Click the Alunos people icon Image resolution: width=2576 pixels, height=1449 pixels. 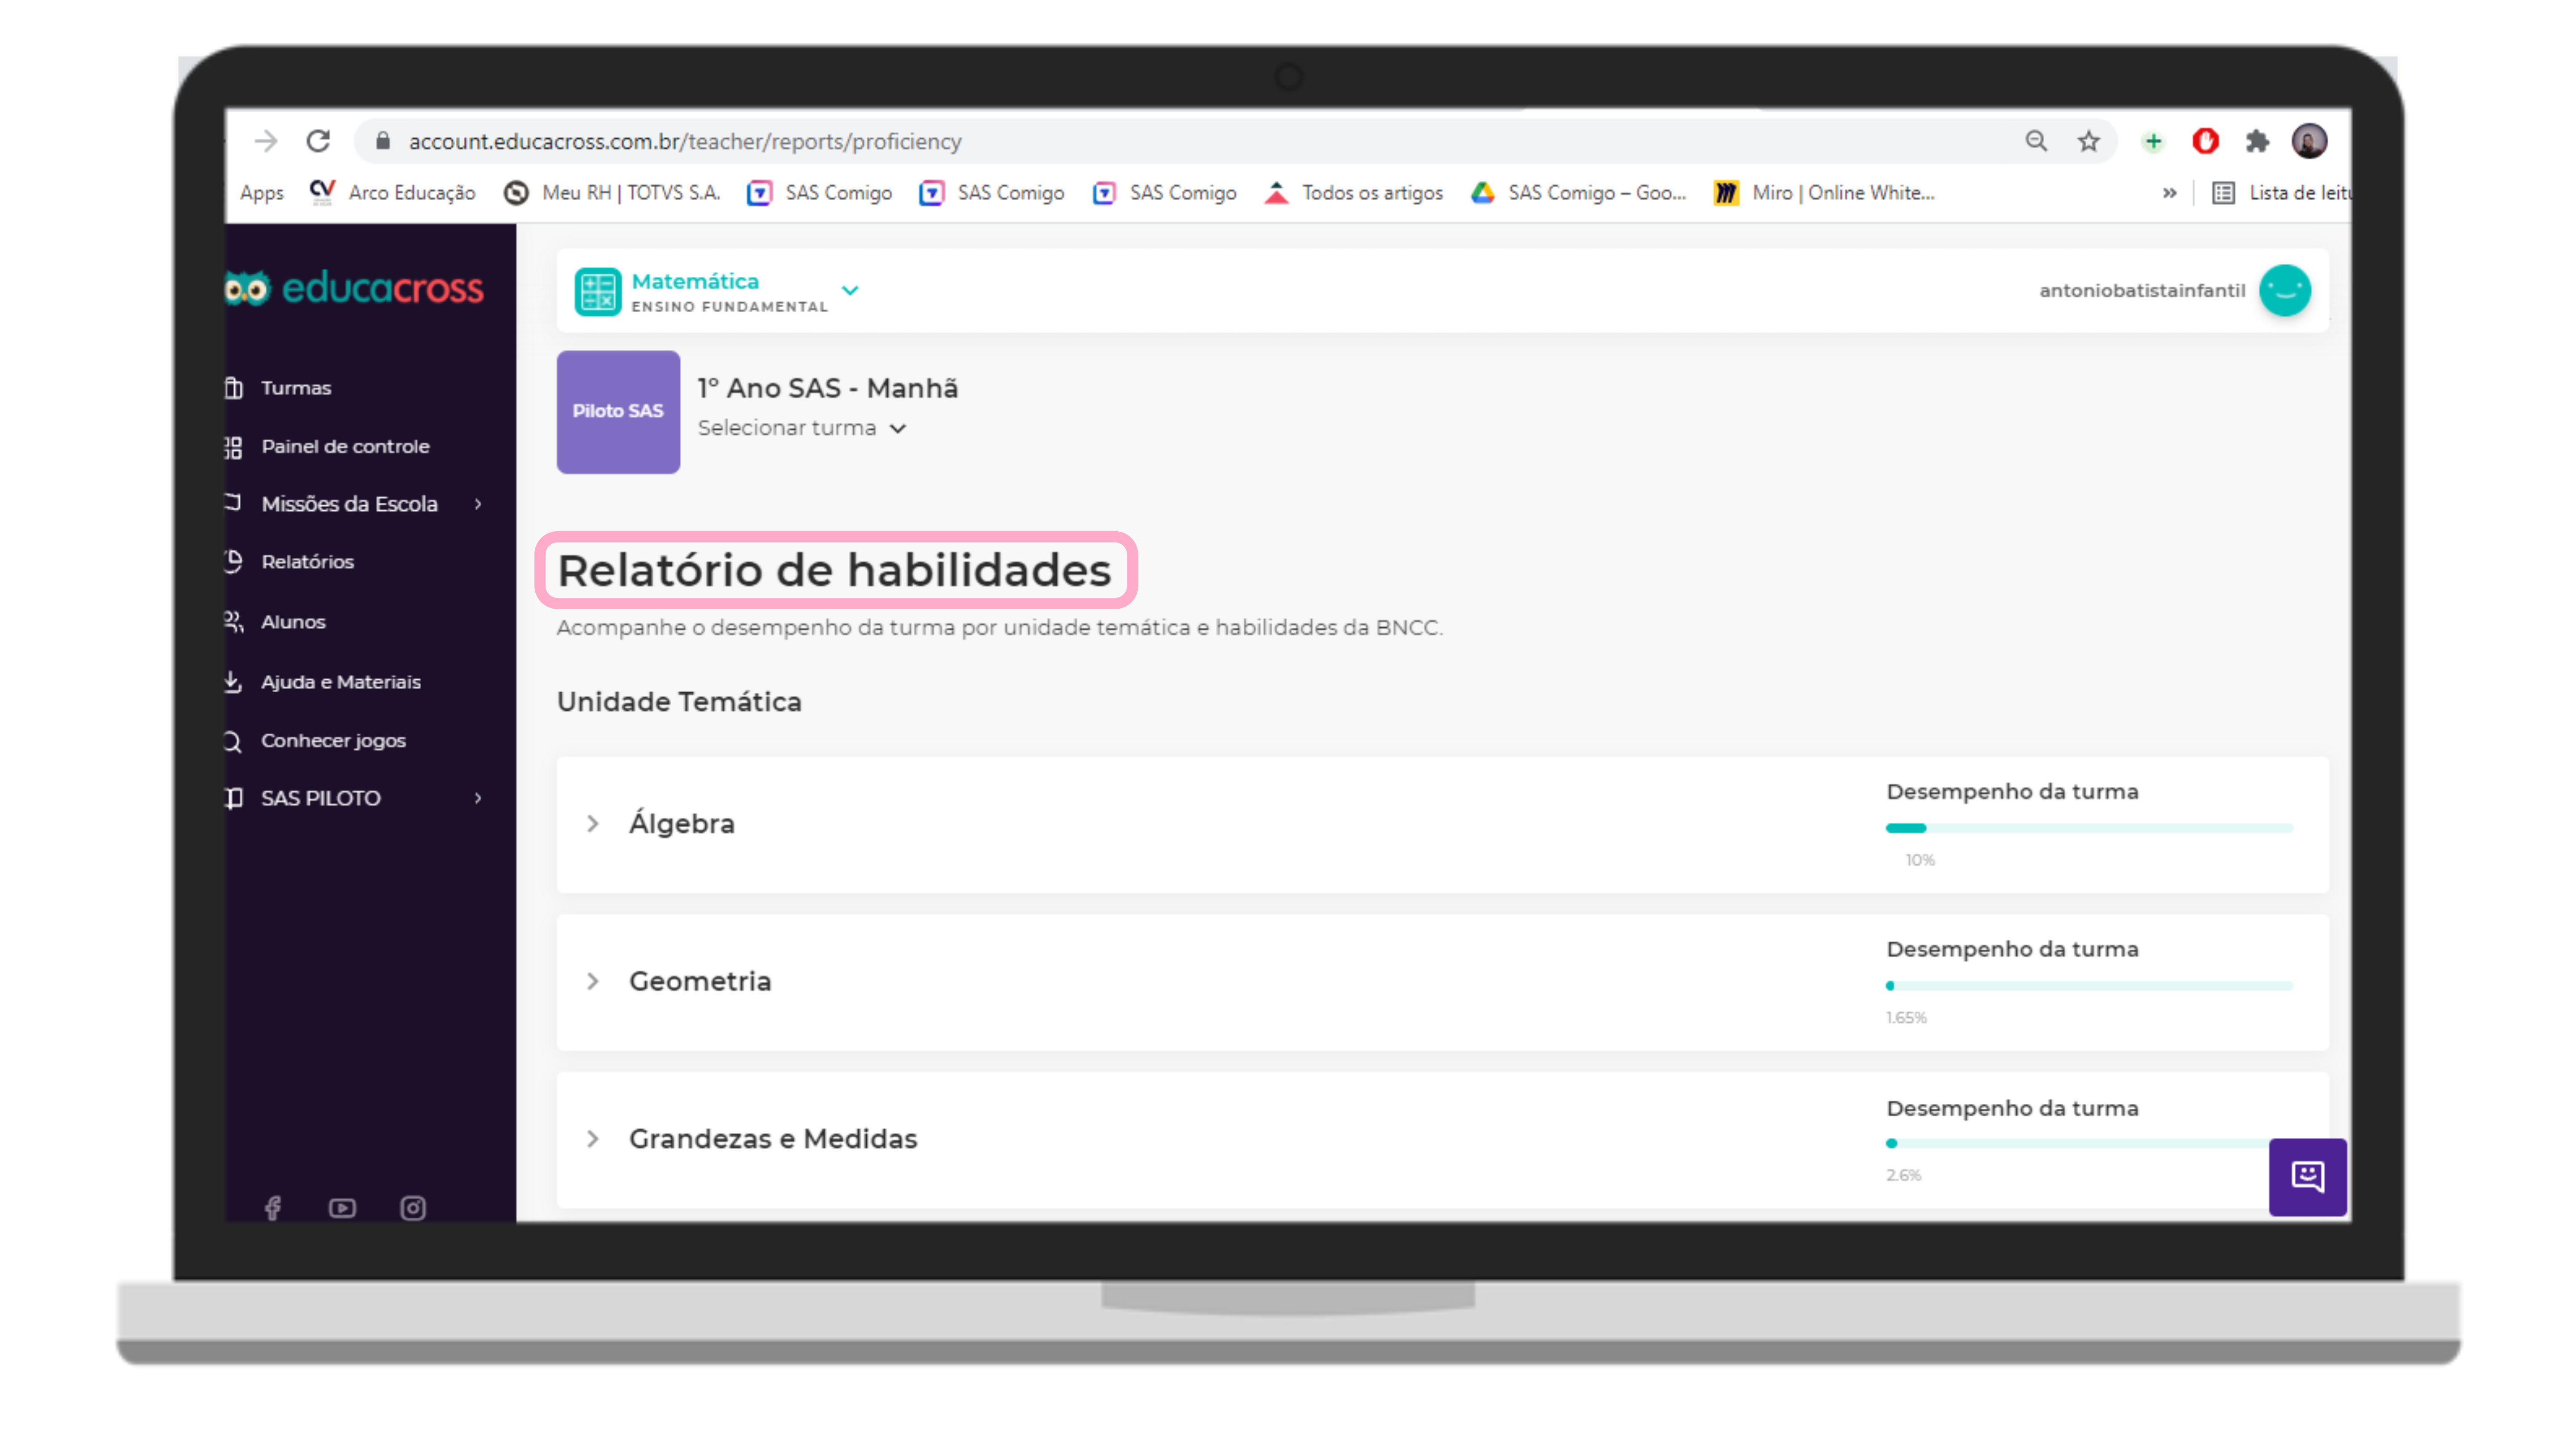point(234,622)
